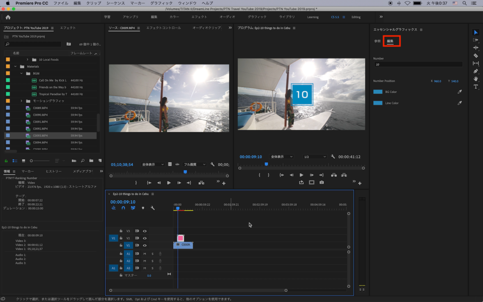
Task: Toggle snap magnet in timeline
Action: tap(123, 208)
